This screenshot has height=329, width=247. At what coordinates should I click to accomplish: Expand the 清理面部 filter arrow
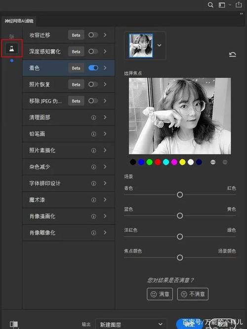(x=105, y=117)
